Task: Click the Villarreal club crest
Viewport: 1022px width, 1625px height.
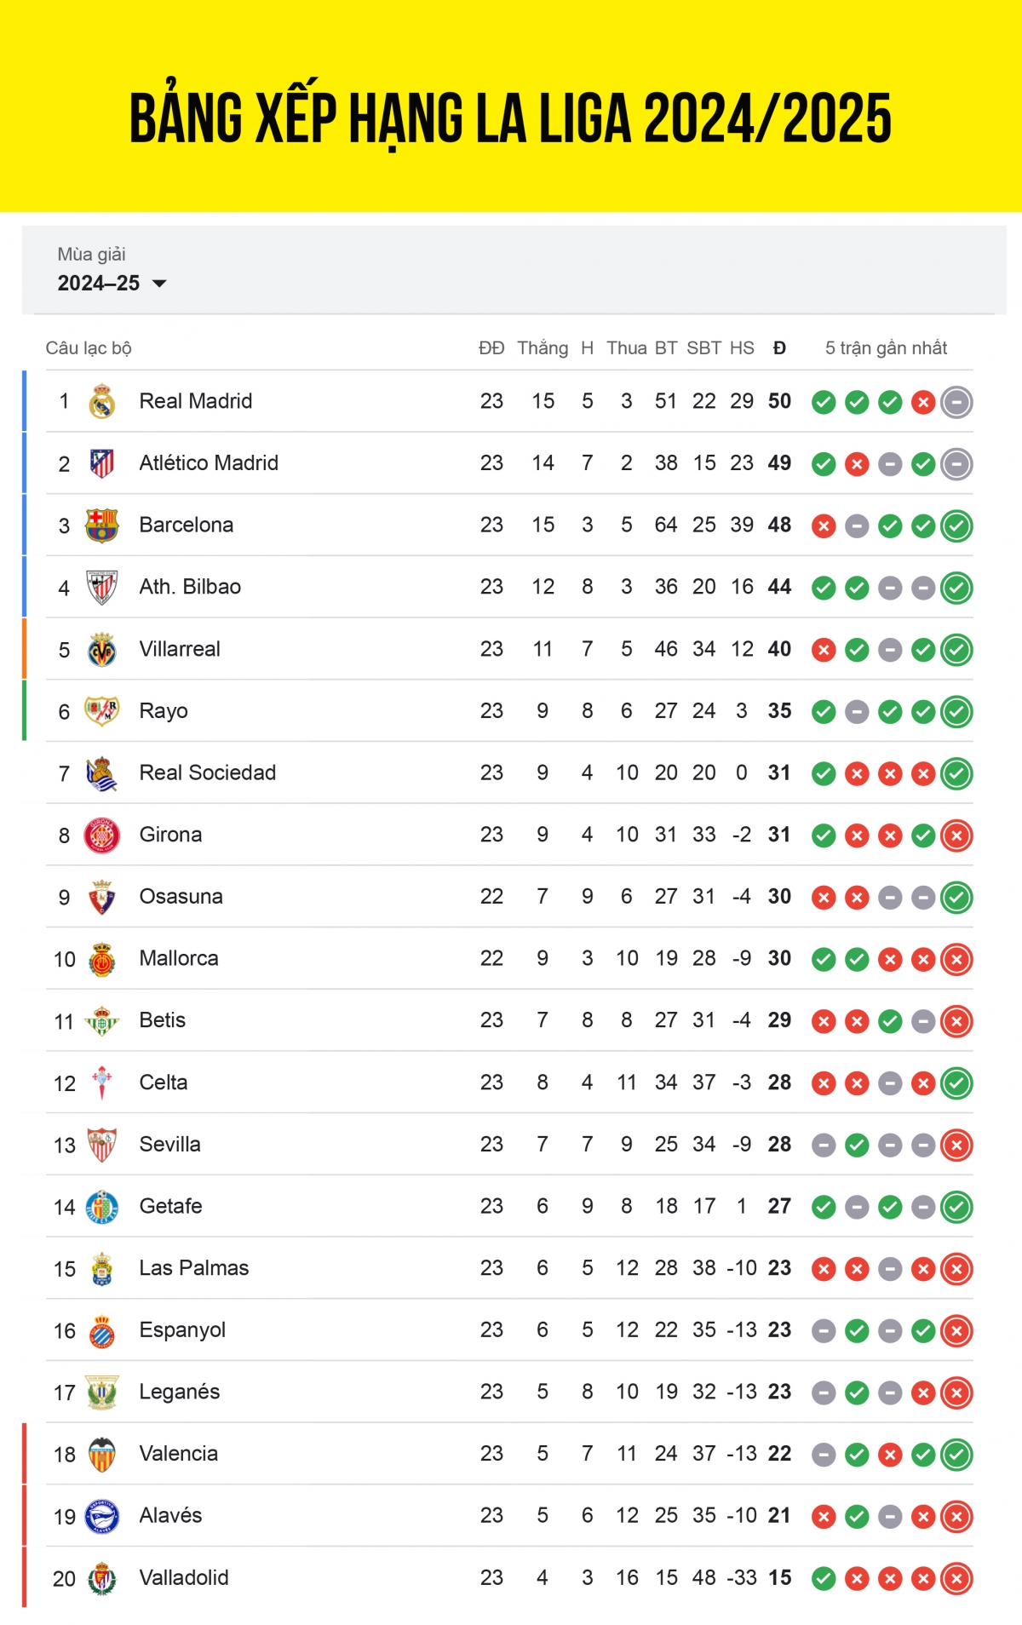Action: (x=102, y=650)
